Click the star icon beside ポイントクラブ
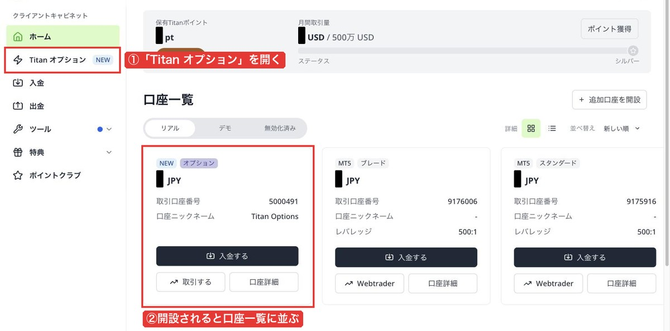This screenshot has width=670, height=331. (x=18, y=175)
